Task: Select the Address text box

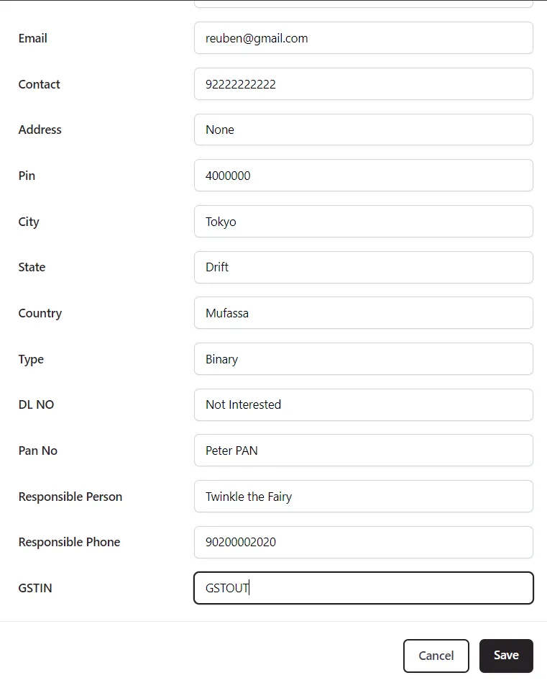Action: [x=363, y=130]
